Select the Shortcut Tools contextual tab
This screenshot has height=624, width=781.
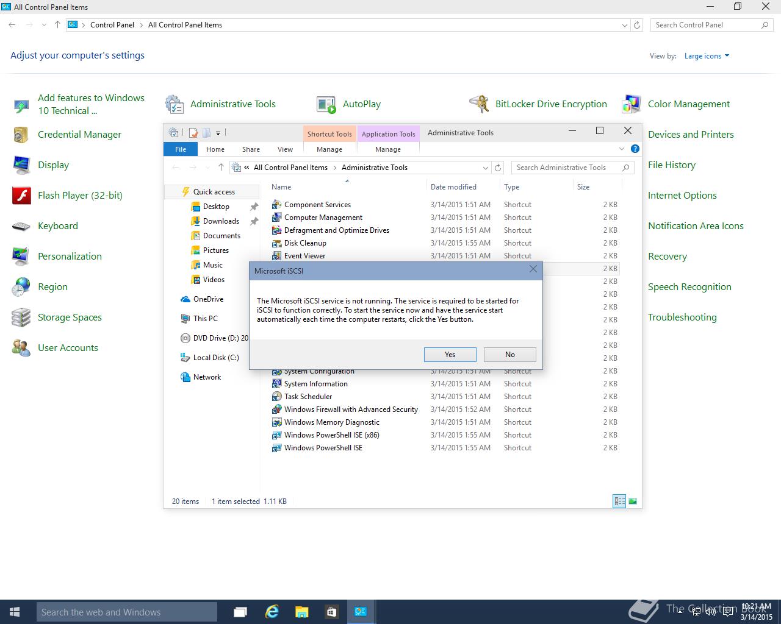[x=329, y=133]
